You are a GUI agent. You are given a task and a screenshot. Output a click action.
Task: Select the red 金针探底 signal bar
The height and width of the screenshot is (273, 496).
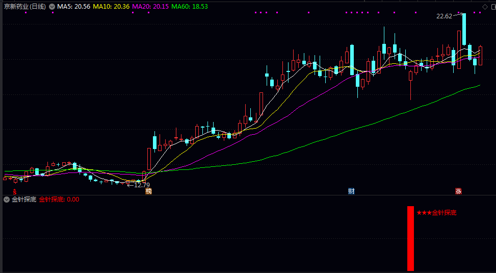click(x=410, y=238)
